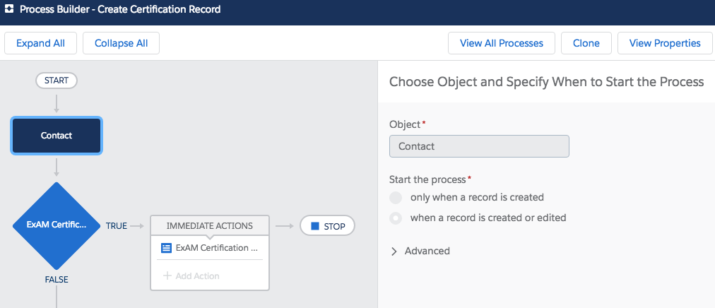Click the blue square STOP icon

(314, 226)
